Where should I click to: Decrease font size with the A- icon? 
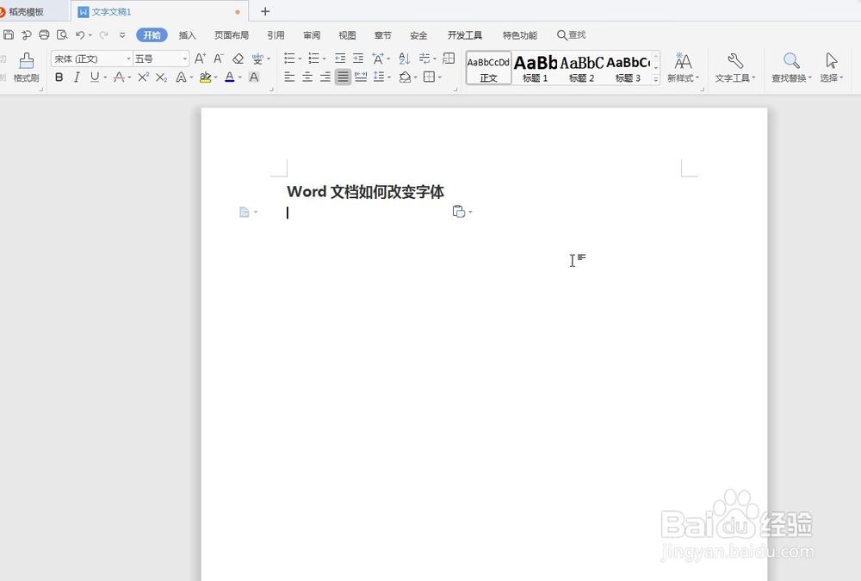(x=219, y=59)
